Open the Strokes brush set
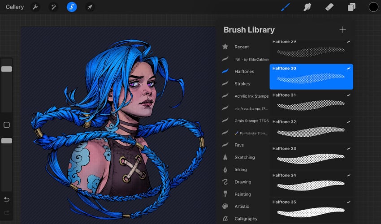This screenshot has height=224, width=381. pos(245,84)
